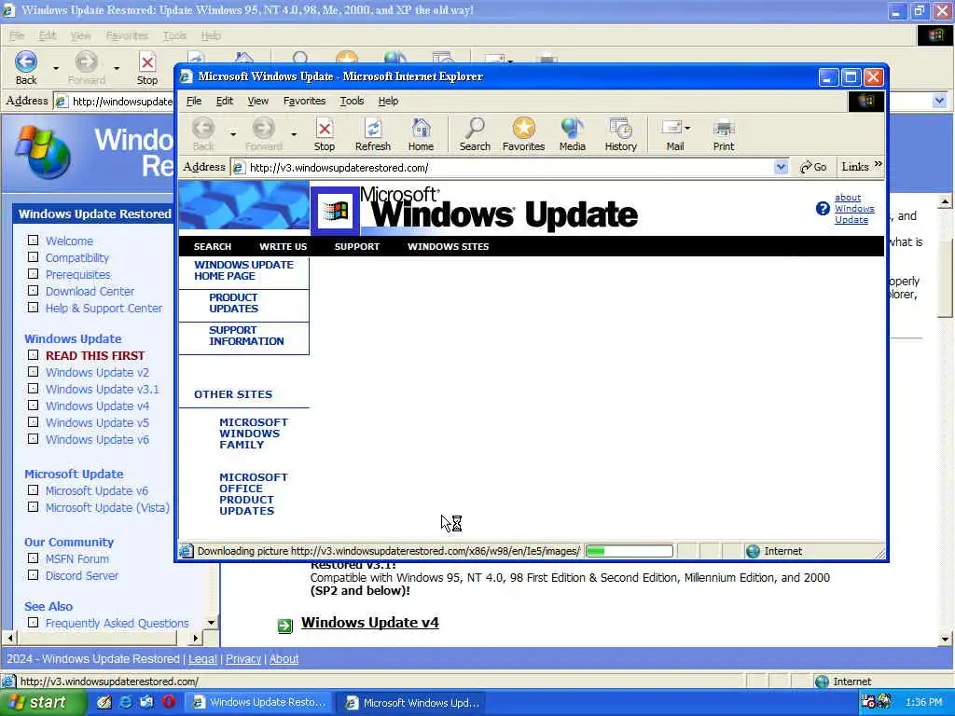Click Windows Update v4 heading link
This screenshot has width=955, height=716.
click(x=369, y=622)
